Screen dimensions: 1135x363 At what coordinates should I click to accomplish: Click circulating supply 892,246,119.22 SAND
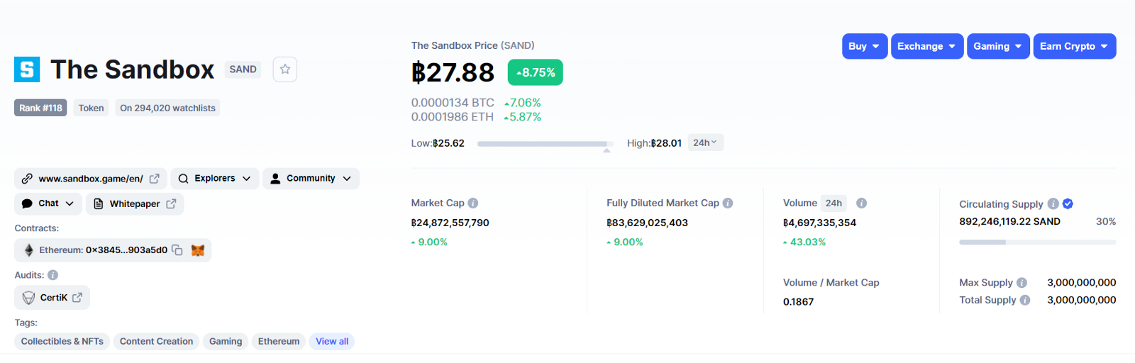[1009, 221]
